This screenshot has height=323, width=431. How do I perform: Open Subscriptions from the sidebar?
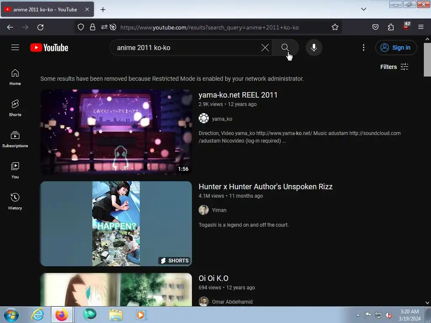pos(15,140)
